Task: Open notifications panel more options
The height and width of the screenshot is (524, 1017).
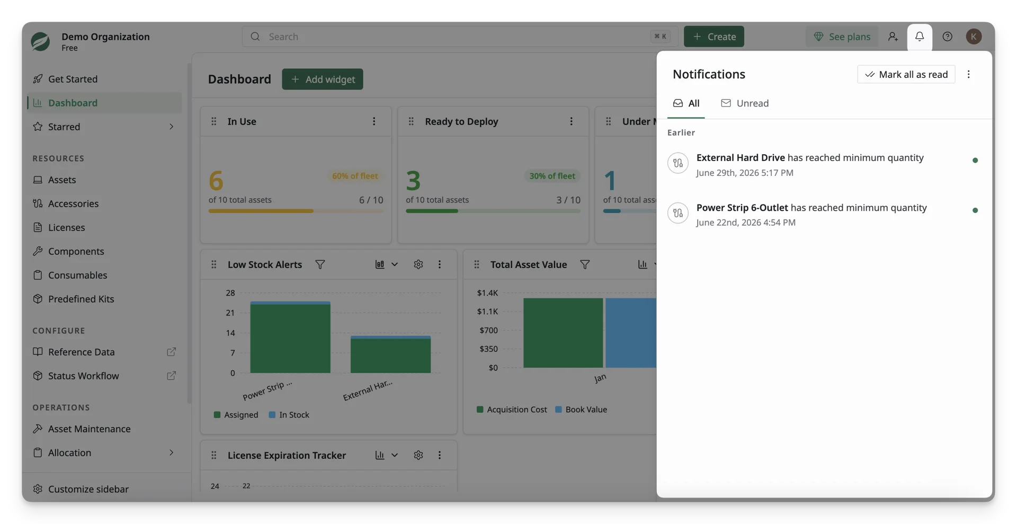Action: pyautogui.click(x=969, y=74)
